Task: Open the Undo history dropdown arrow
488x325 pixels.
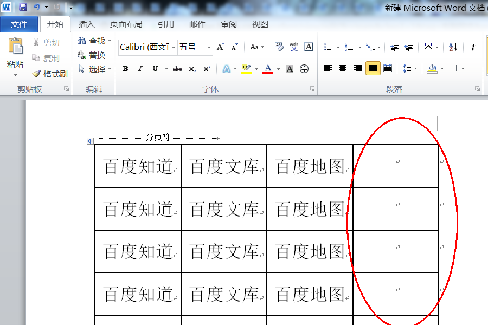Action: (47, 7)
